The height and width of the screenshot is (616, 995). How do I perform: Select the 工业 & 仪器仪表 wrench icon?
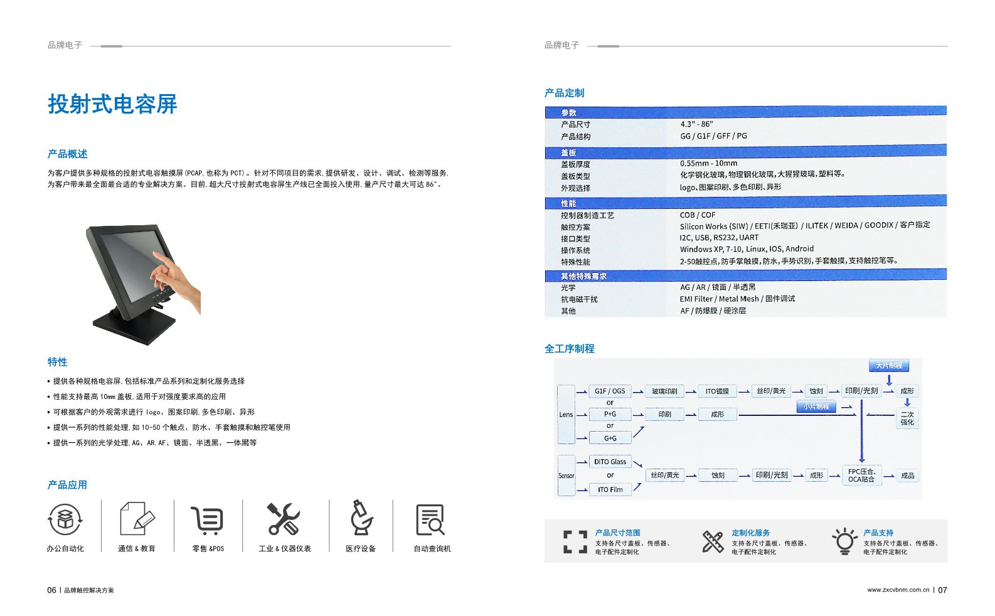283,519
